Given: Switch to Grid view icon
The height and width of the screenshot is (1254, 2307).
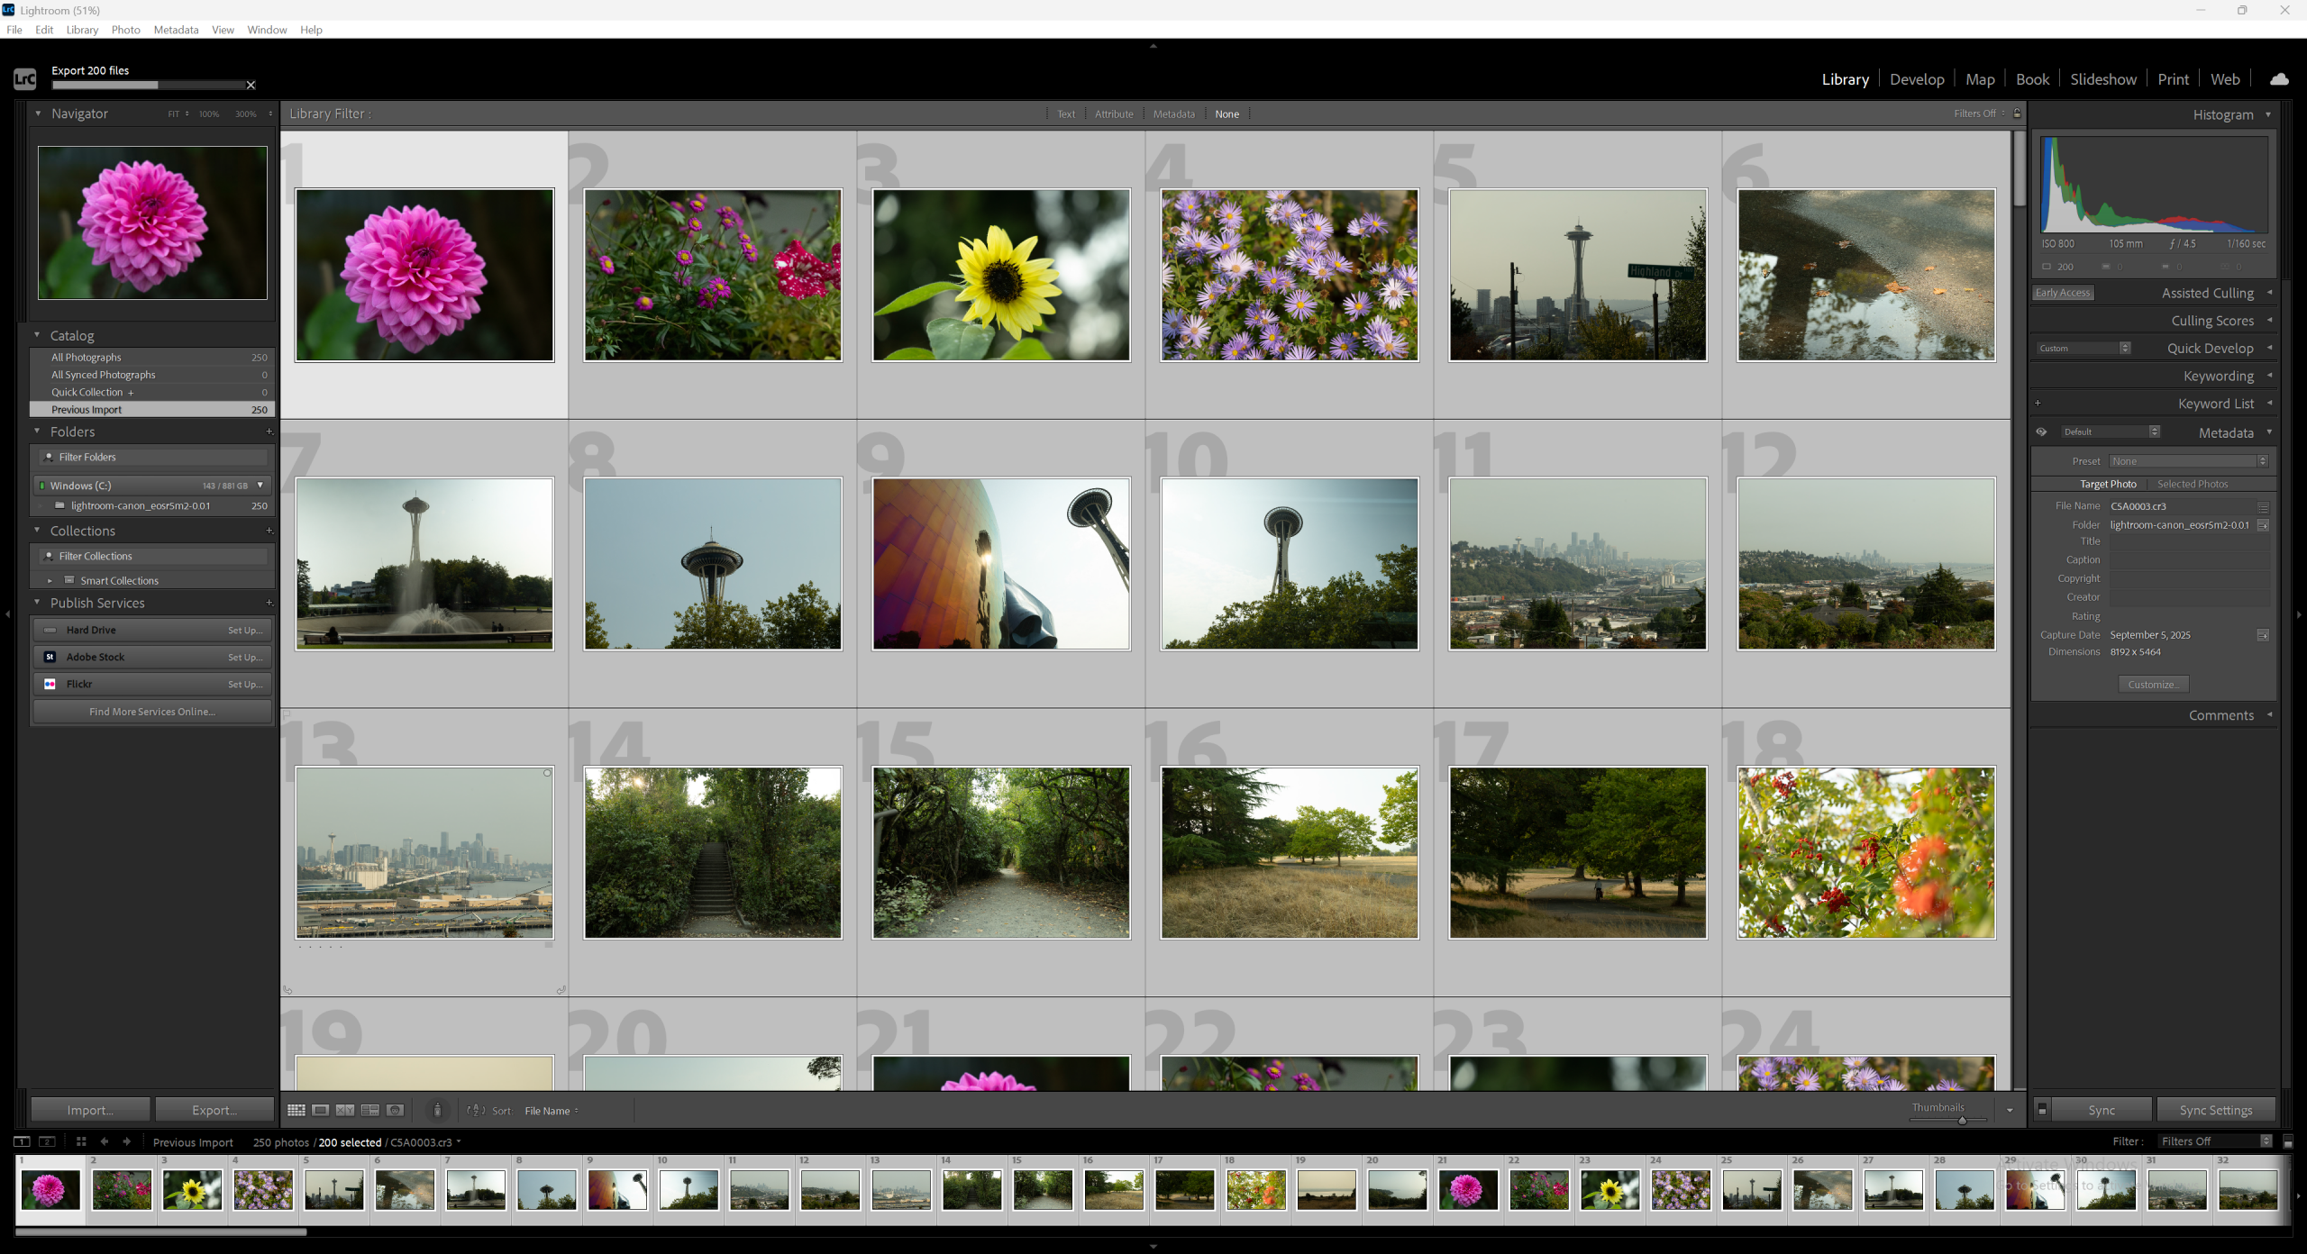Looking at the screenshot, I should point(296,1110).
